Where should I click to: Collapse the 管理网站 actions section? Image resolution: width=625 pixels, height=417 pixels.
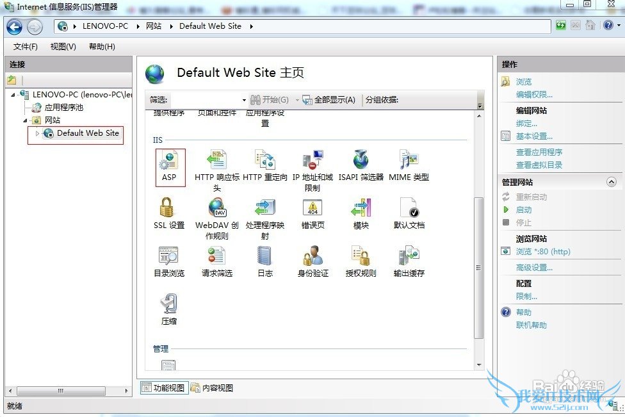coord(612,182)
